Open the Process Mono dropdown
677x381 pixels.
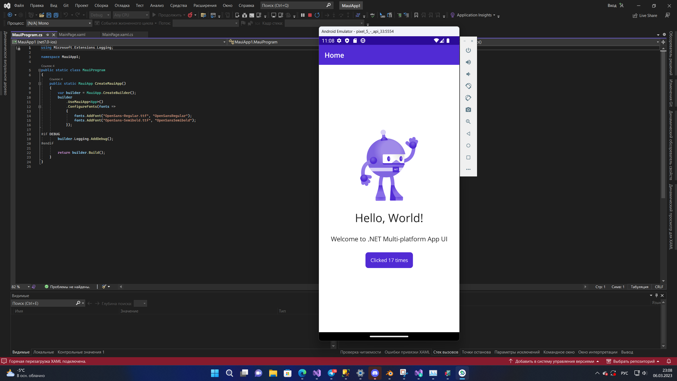click(59, 23)
